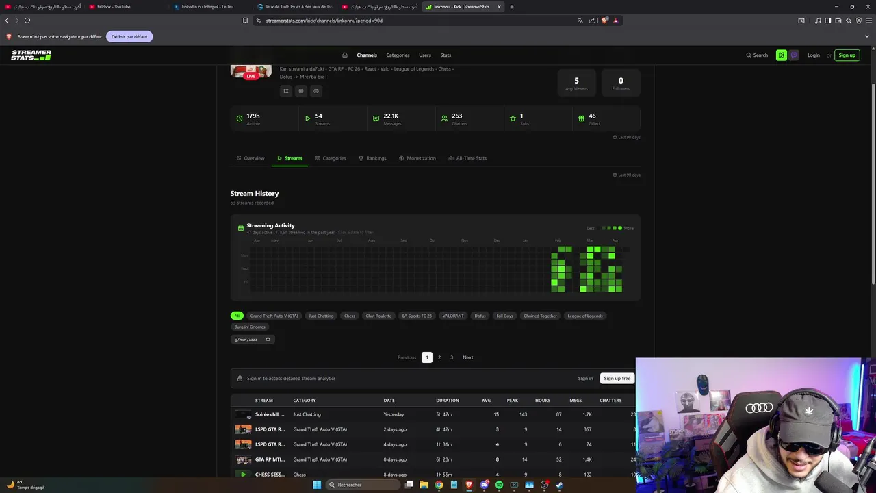Go to page 2 of stream history
This screenshot has width=876, height=493.
(439, 357)
